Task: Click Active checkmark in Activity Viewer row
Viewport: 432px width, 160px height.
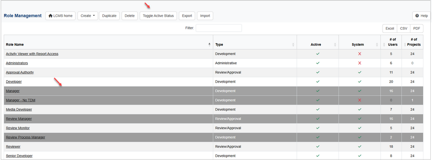Action: tap(318, 54)
